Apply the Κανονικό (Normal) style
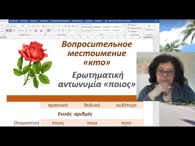This screenshot has height=146, width=195. click(87, 28)
